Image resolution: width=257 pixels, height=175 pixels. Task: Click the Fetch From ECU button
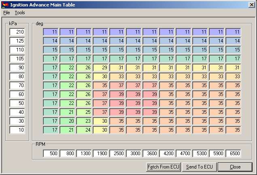(x=163, y=166)
